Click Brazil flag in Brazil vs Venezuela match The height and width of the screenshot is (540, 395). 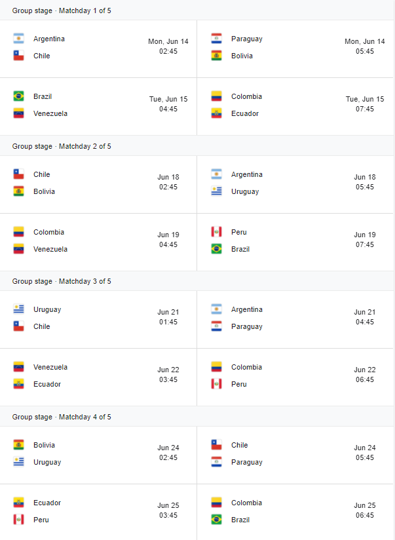(x=18, y=96)
